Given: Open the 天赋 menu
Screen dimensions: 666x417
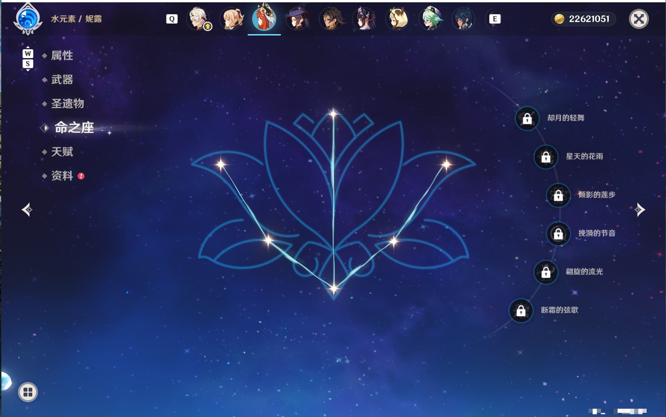Looking at the screenshot, I should (x=62, y=152).
